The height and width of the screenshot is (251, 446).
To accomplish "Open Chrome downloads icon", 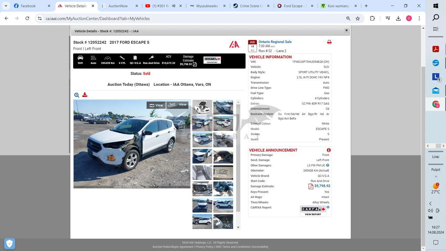I will click(398, 18).
